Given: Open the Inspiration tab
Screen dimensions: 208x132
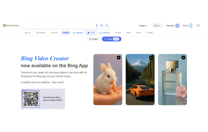Looking at the screenshot, I should tap(78, 33).
